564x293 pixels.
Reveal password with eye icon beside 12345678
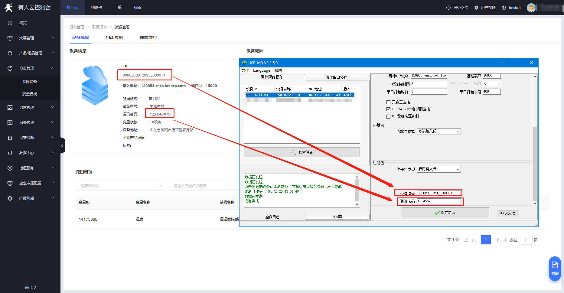coord(169,114)
